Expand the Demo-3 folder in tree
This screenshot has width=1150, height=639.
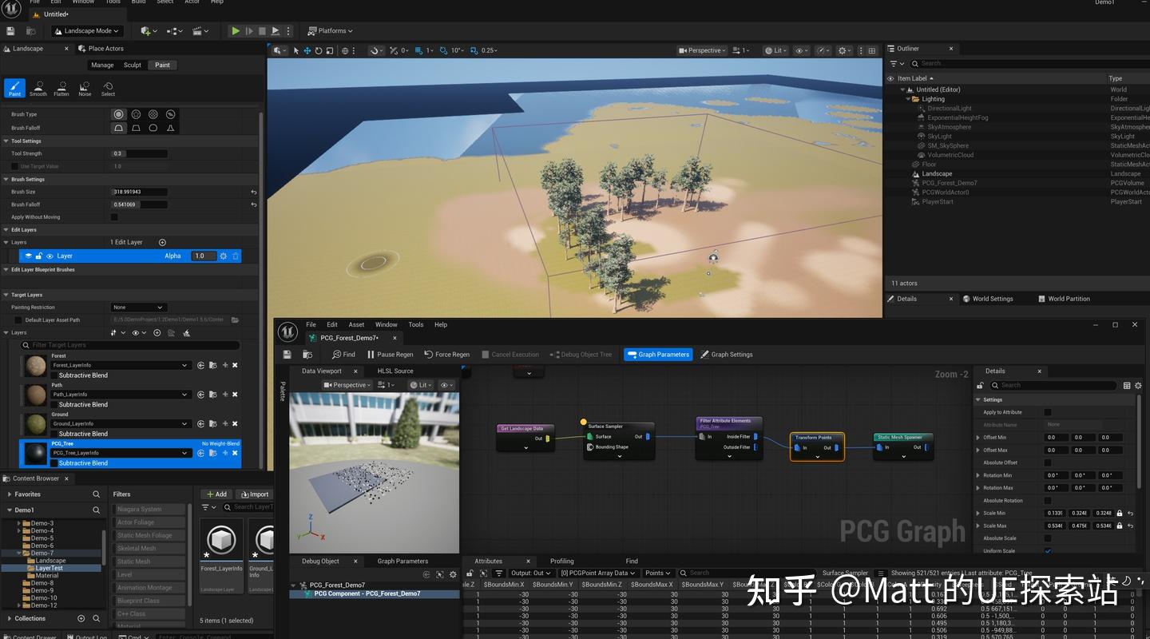point(20,523)
